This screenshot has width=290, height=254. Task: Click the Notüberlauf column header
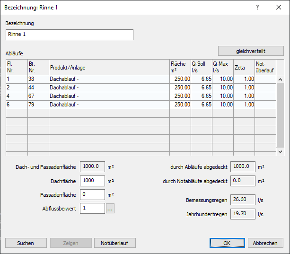(265, 67)
